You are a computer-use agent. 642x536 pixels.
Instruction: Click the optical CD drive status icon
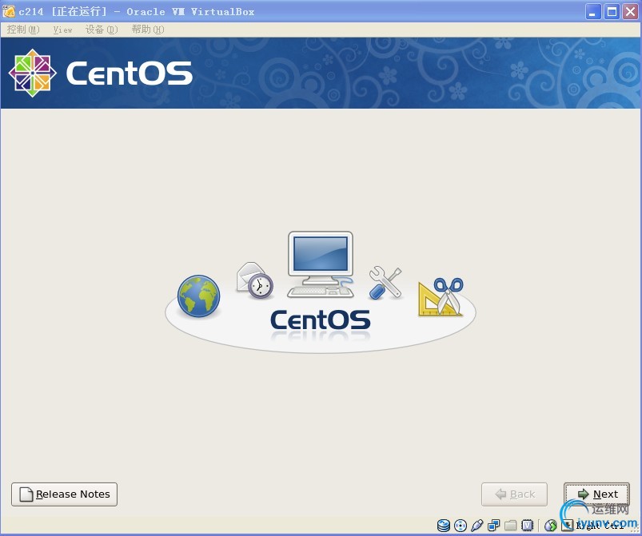point(461,526)
